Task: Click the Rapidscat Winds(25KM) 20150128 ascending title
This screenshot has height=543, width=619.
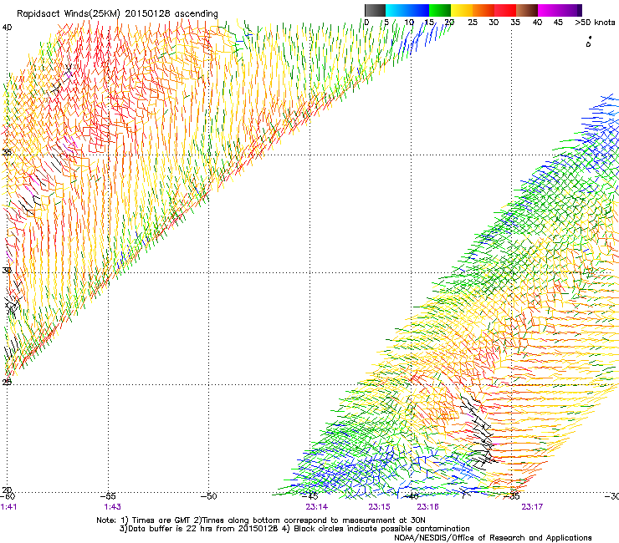Action: click(117, 13)
